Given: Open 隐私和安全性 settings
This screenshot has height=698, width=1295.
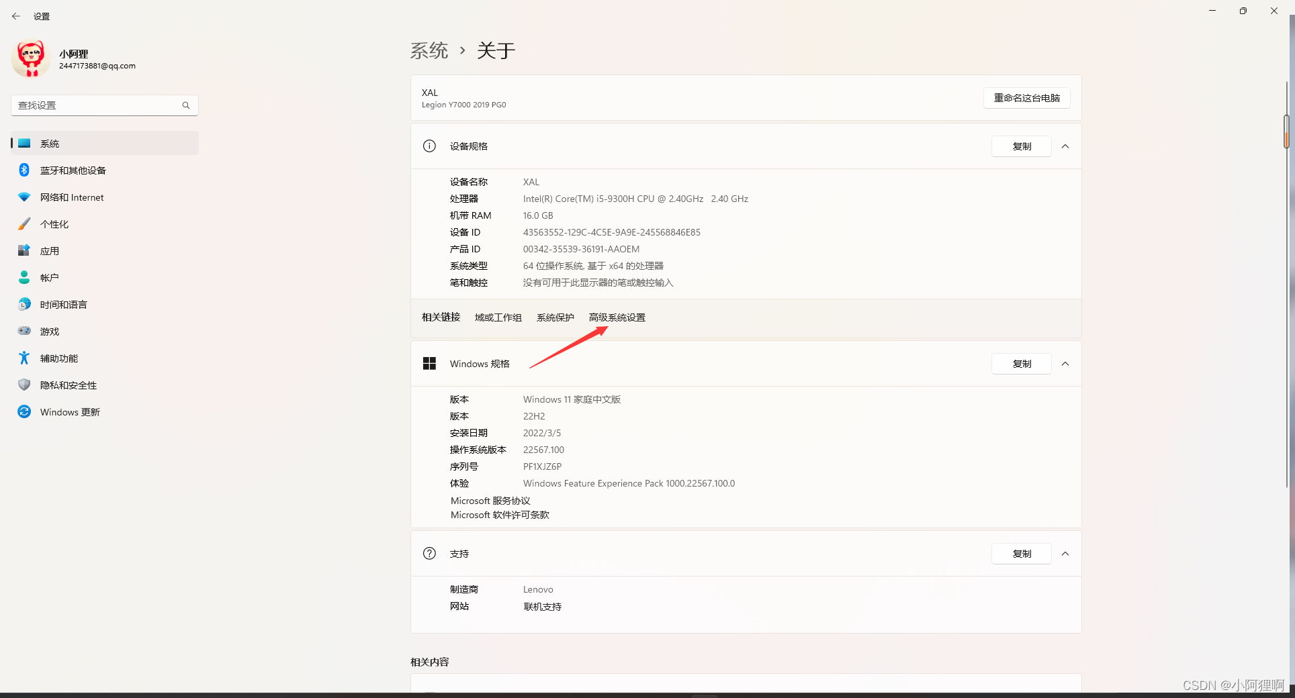Looking at the screenshot, I should [x=68, y=385].
